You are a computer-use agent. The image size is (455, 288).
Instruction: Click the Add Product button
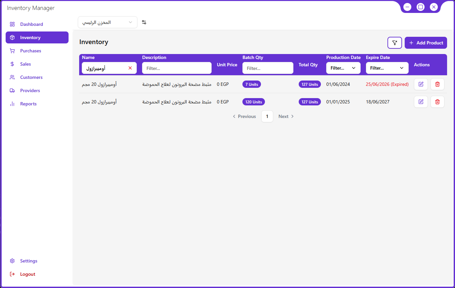click(426, 43)
